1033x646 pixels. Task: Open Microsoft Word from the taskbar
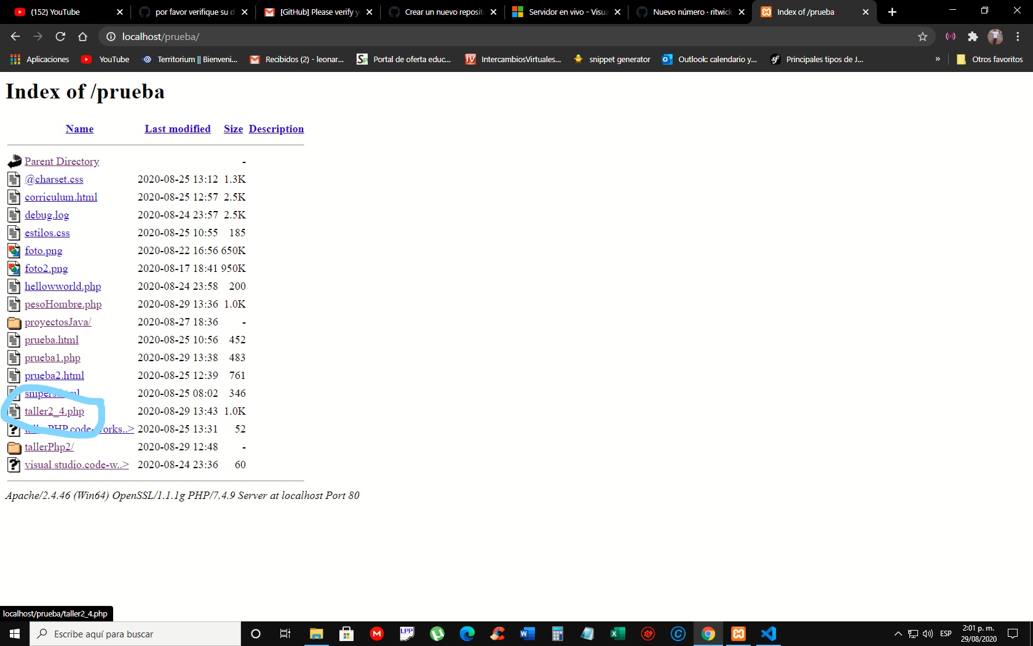click(526, 634)
